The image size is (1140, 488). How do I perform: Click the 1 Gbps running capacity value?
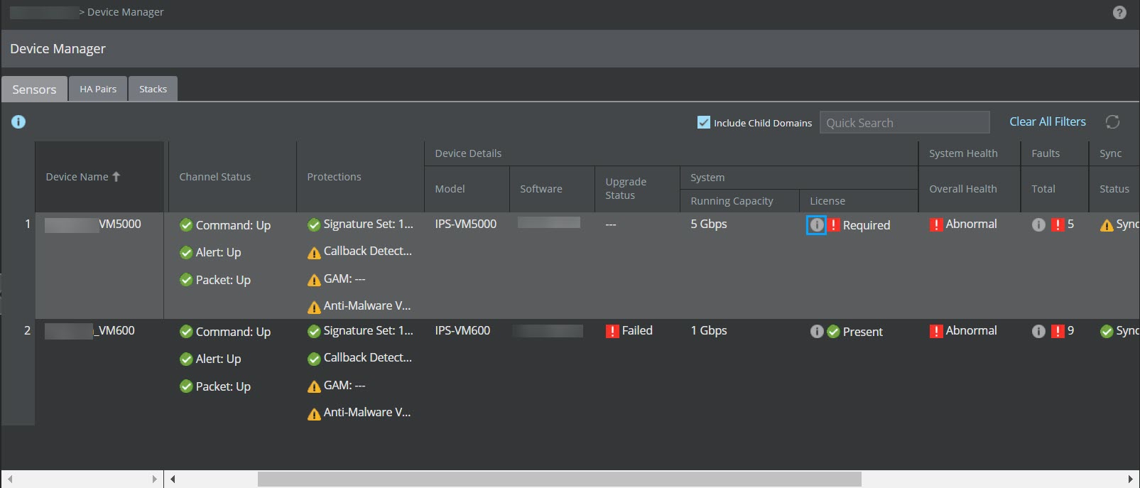(709, 331)
